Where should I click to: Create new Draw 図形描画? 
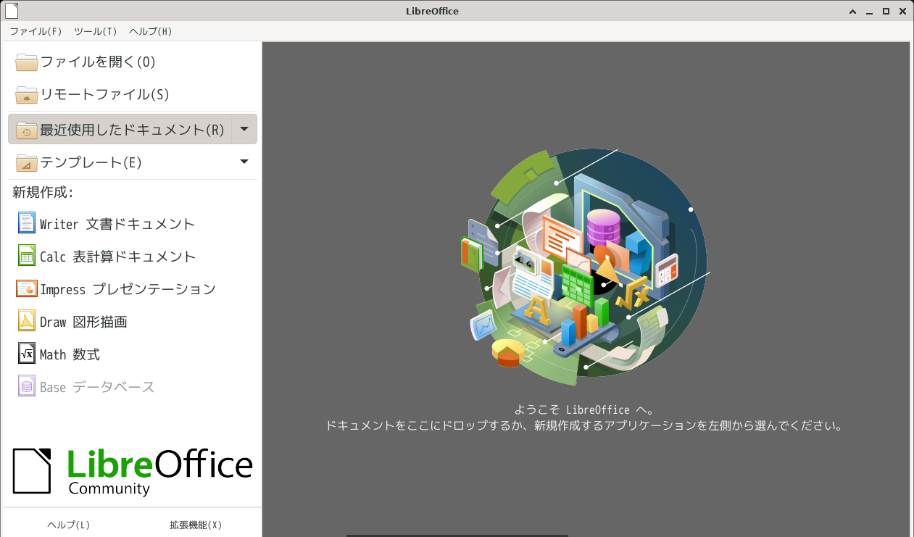[x=133, y=321]
